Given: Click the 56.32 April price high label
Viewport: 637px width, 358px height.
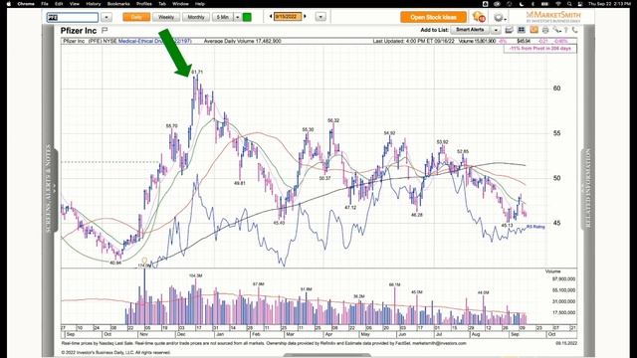Looking at the screenshot, I should tap(333, 120).
